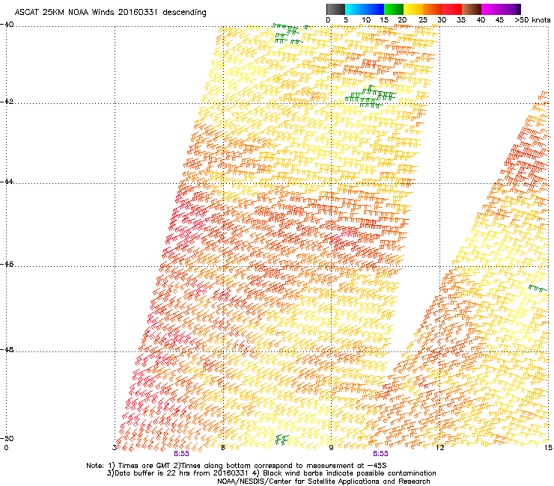The height and width of the screenshot is (486, 554).
Task: Click the latitude label '-44'
Action: pyautogui.click(x=7, y=182)
